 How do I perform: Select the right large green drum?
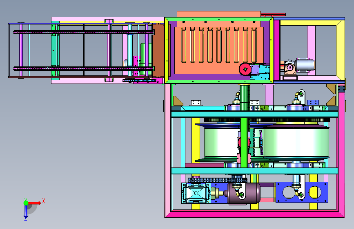297,143
